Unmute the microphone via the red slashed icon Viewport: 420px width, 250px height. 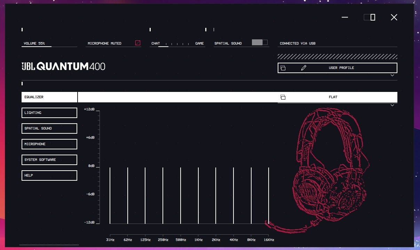pos(138,43)
